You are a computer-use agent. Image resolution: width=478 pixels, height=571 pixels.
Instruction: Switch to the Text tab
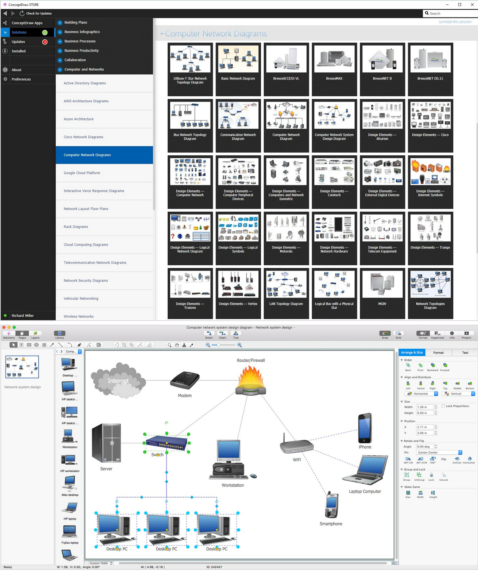pyautogui.click(x=465, y=353)
